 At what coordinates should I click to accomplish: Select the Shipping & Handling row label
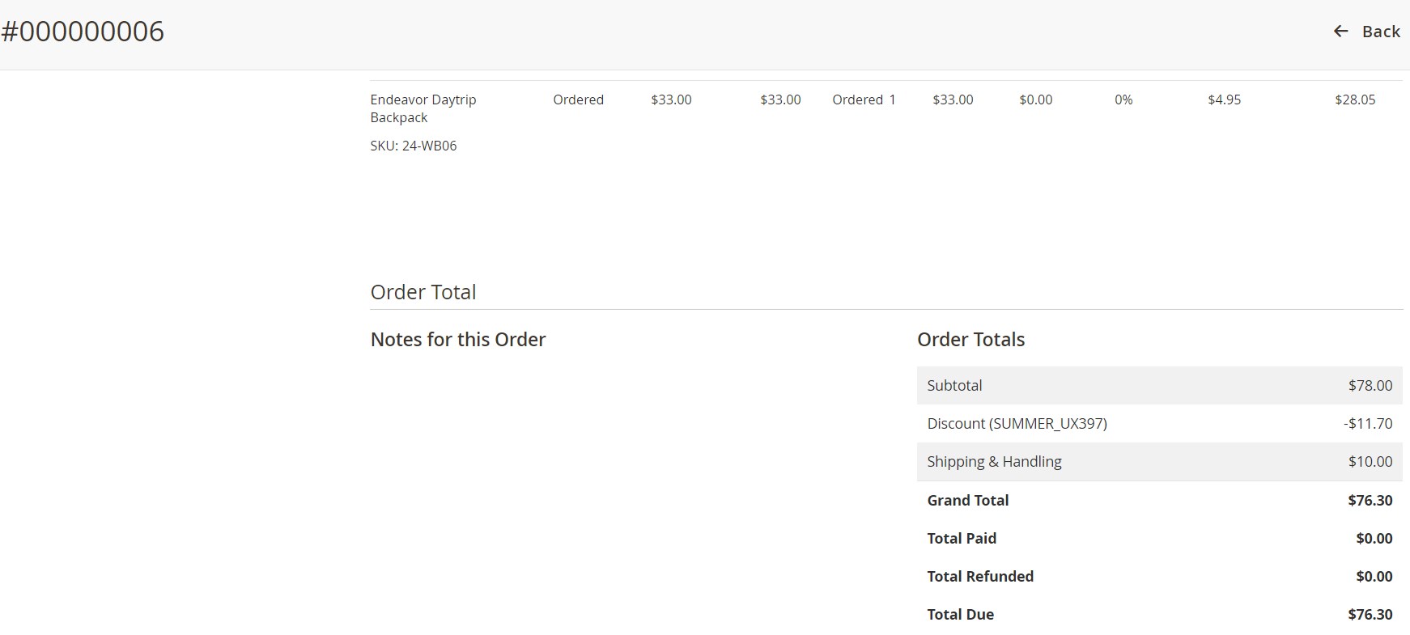tap(994, 462)
